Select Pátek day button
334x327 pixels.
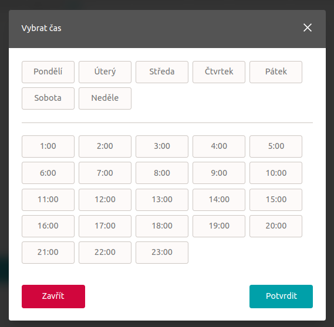[x=276, y=72]
